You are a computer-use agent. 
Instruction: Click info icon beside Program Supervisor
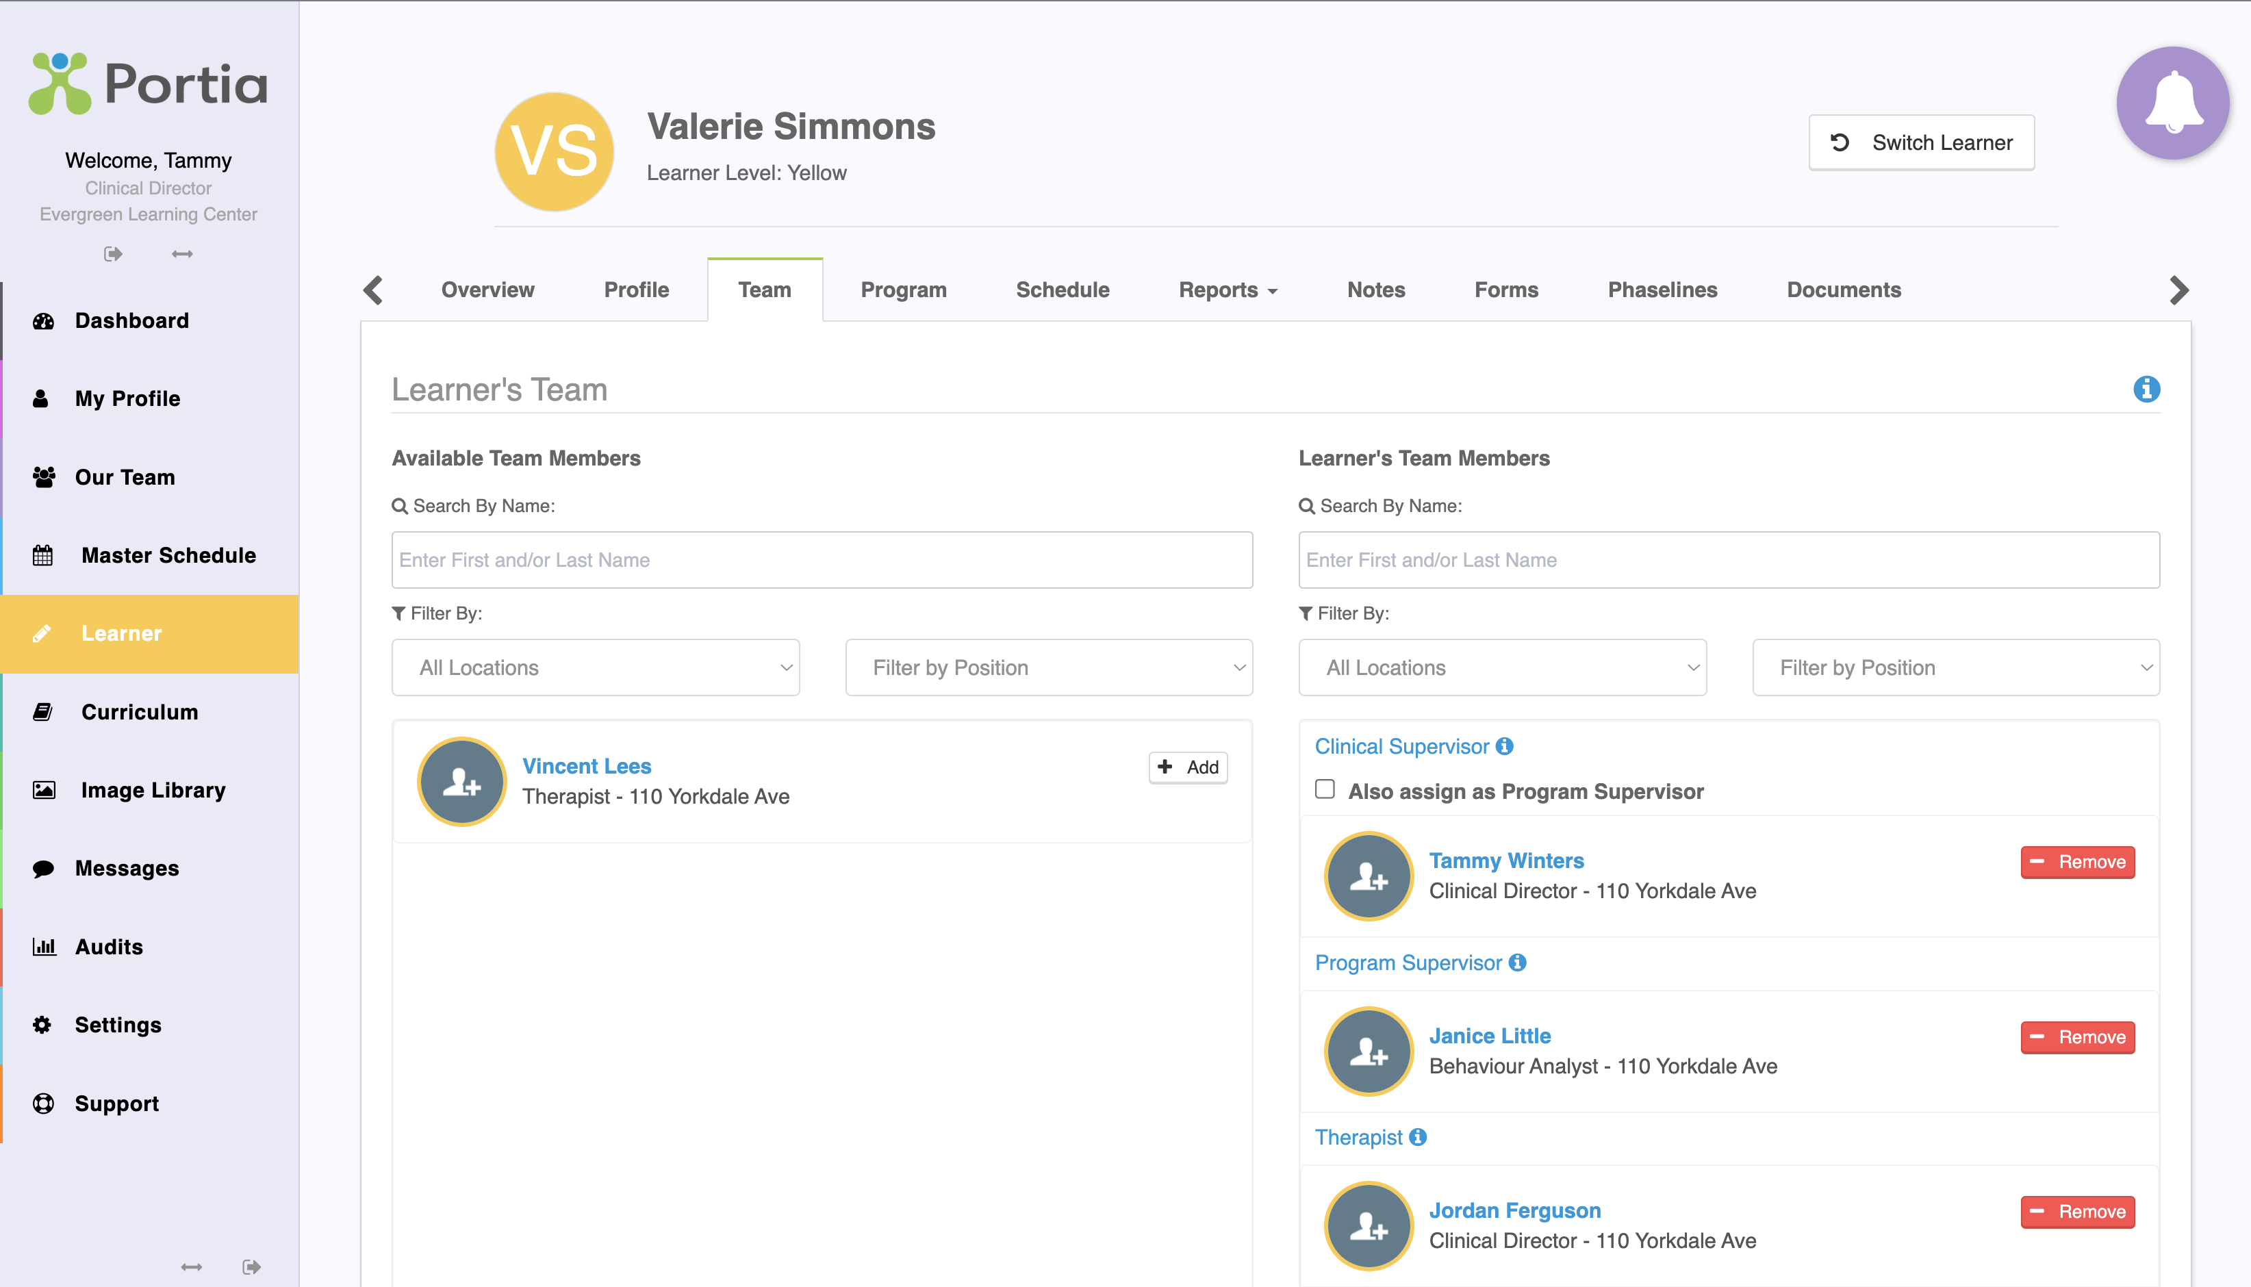tap(1516, 963)
